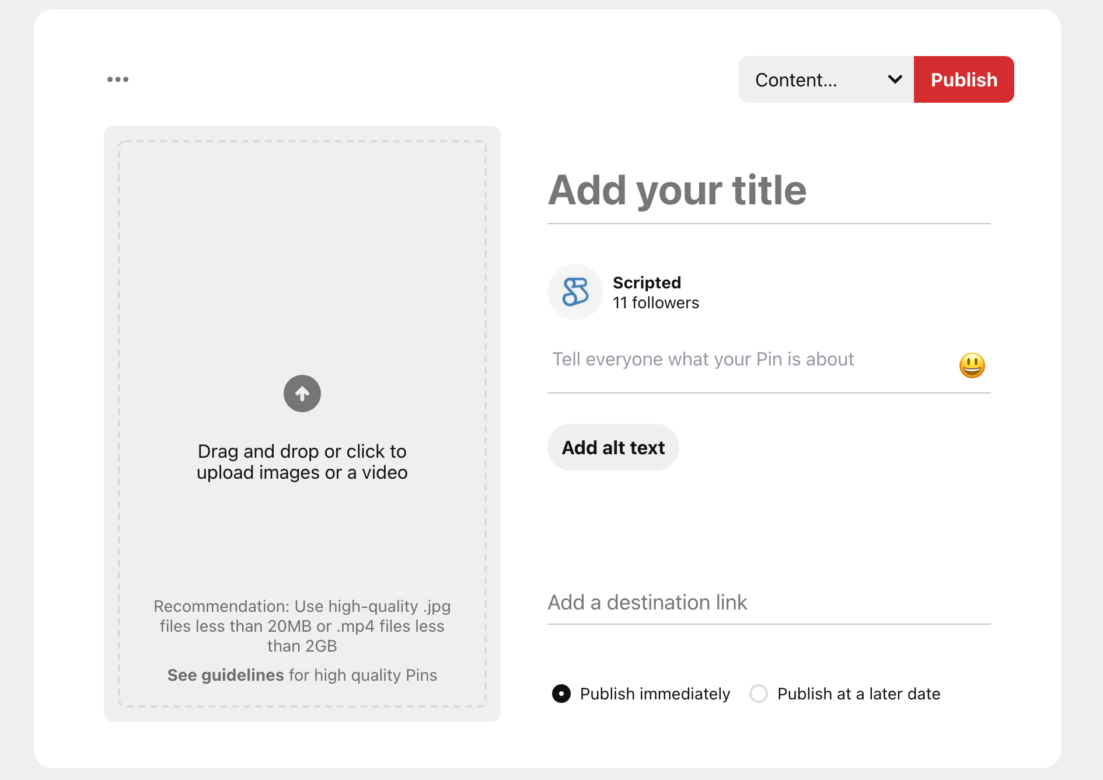Expand the Content board dropdown

click(x=826, y=79)
